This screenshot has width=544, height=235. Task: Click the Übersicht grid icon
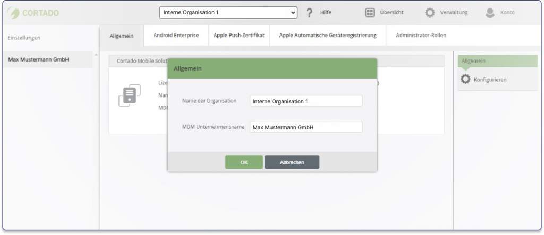[x=370, y=13]
